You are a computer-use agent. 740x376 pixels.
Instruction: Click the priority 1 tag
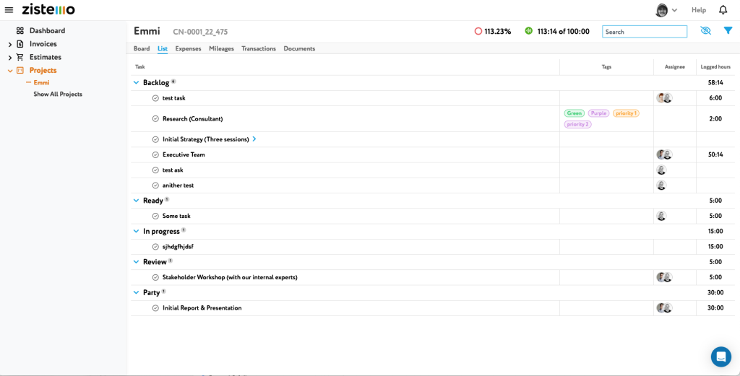(626, 113)
